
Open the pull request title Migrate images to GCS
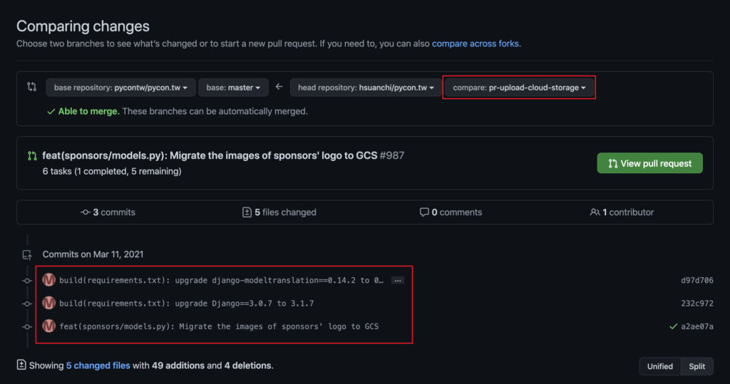(210, 155)
